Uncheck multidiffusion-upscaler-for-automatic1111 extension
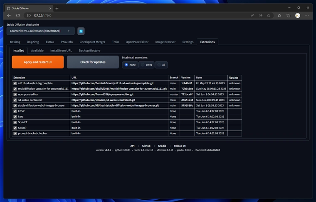The image size is (316, 202). tap(15, 89)
